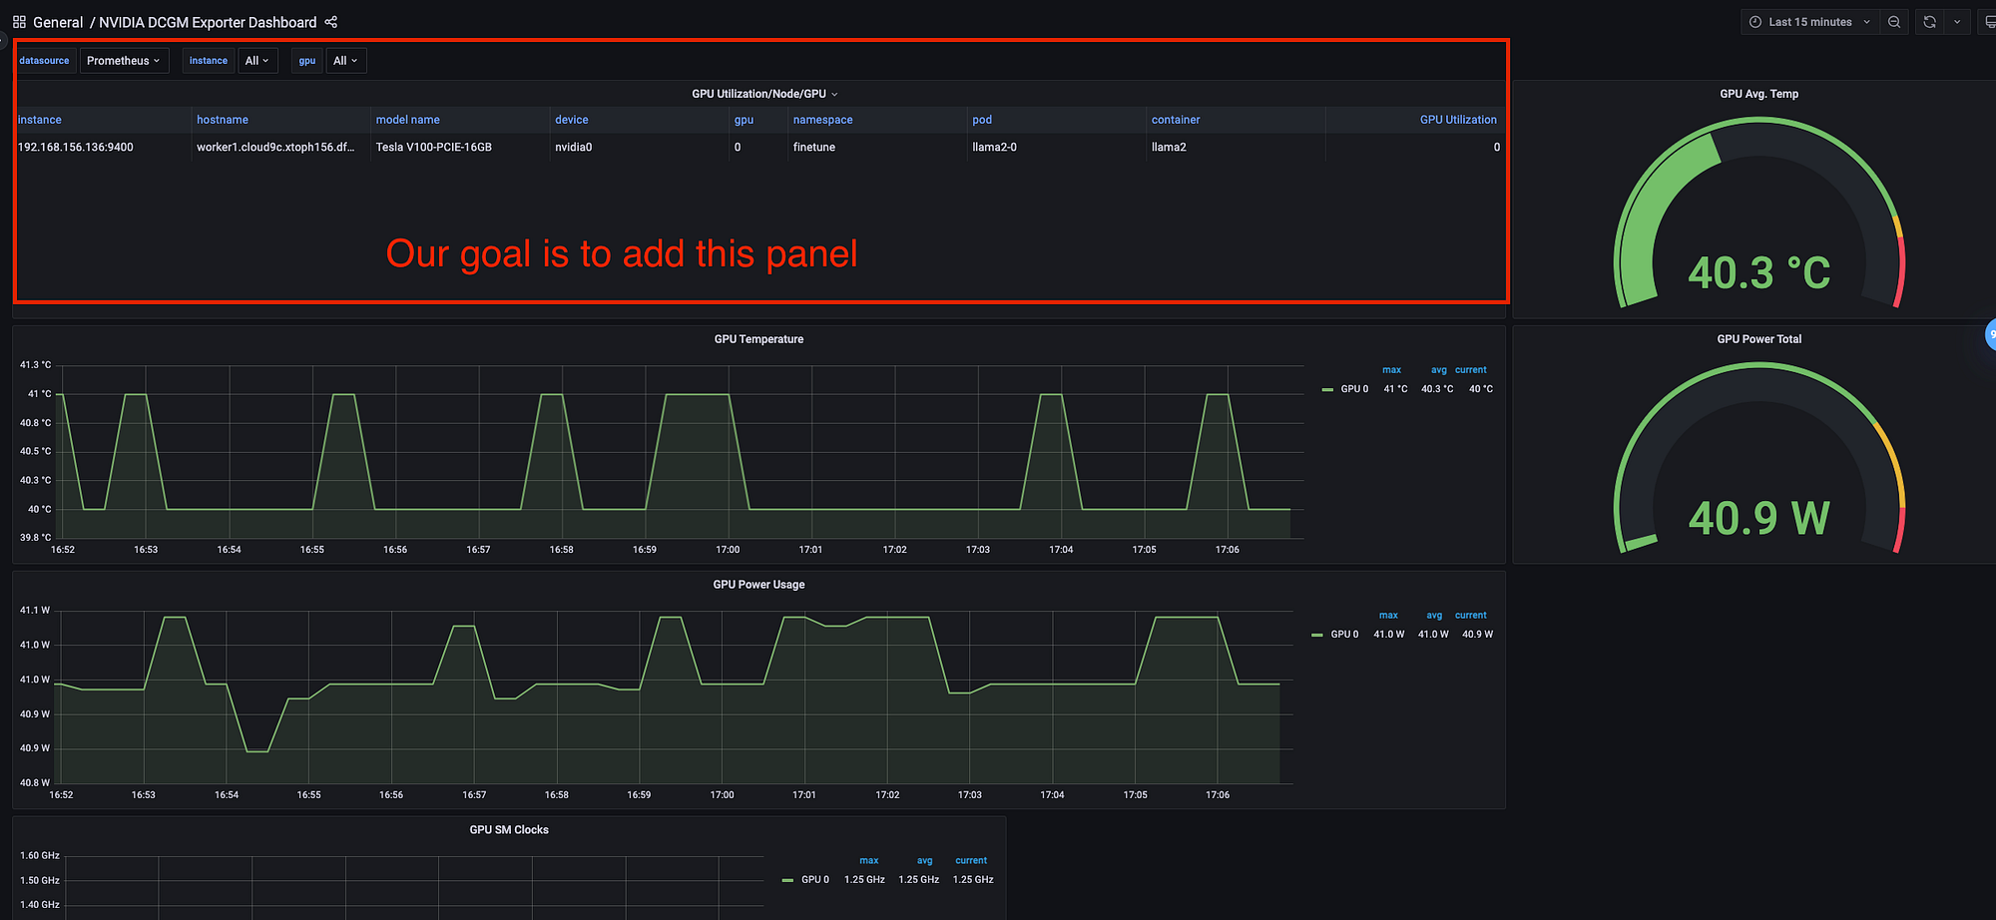Viewport: 1996px width, 920px height.
Task: Sort table by GPU Utilization column
Action: point(1458,120)
